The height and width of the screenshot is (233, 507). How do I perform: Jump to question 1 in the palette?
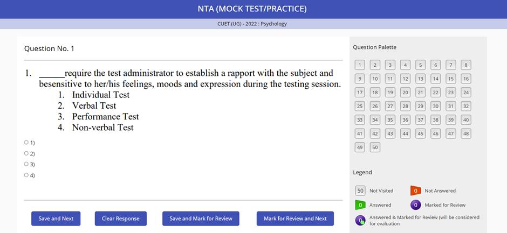click(360, 65)
